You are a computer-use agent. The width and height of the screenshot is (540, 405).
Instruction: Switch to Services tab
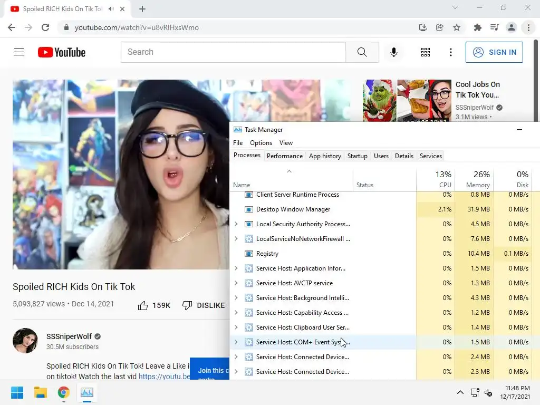coord(430,156)
